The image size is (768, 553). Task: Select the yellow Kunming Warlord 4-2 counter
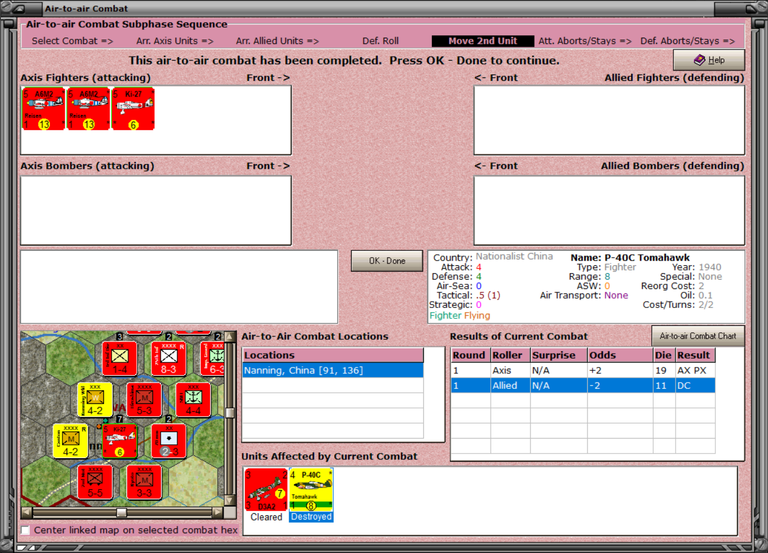pyautogui.click(x=95, y=400)
